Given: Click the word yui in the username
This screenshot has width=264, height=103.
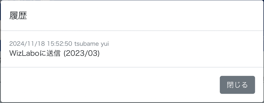Looking at the screenshot, I should [105, 44].
